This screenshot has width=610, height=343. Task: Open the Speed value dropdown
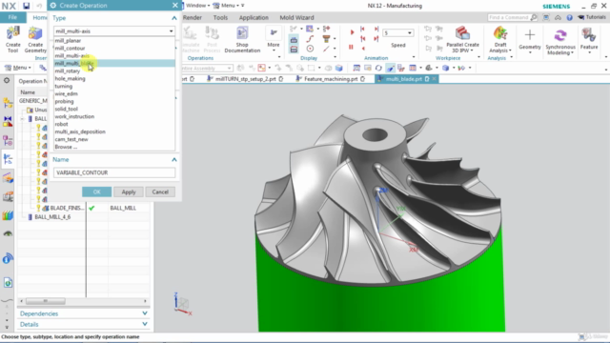click(x=409, y=33)
